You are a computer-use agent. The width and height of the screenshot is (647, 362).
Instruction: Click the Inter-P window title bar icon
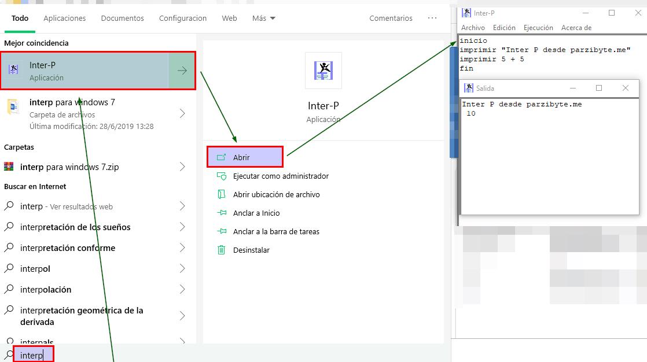(x=466, y=13)
